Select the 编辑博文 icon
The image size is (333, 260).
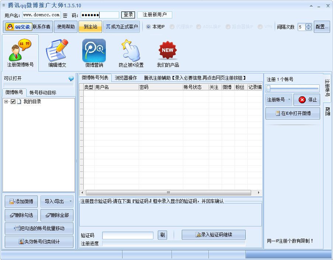[x=56, y=50]
